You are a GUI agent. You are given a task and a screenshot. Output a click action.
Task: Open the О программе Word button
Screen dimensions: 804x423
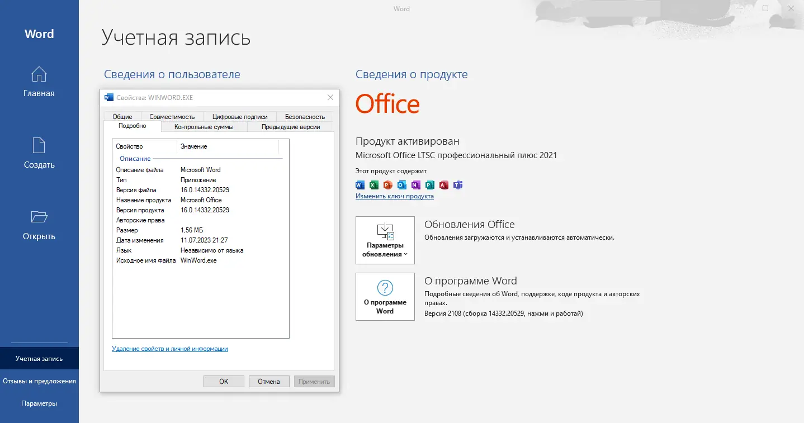385,297
